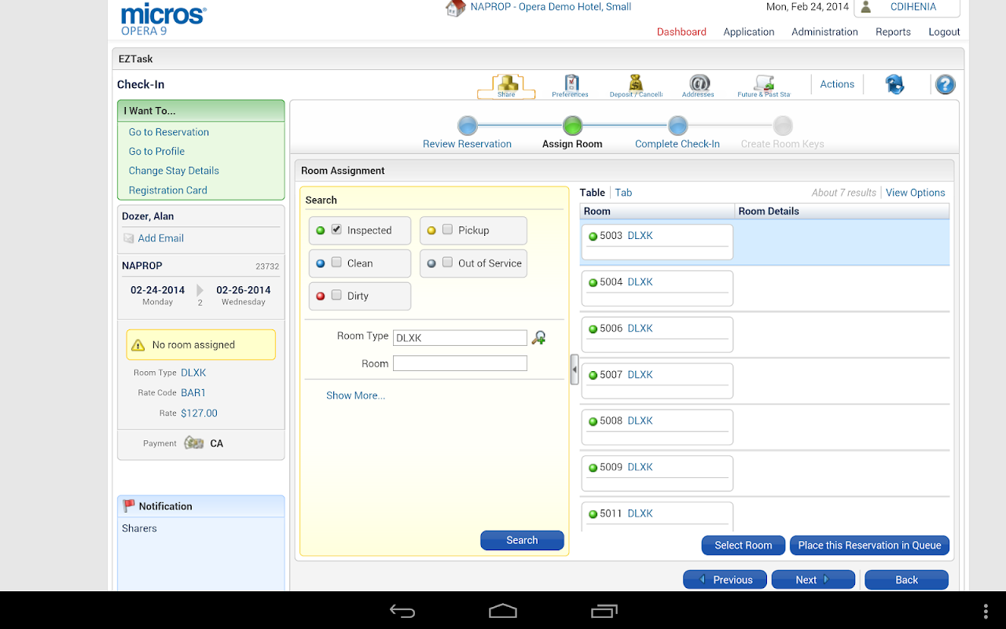Image resolution: width=1006 pixels, height=629 pixels.
Task: Click the blue refresh globe icon
Action: (894, 84)
